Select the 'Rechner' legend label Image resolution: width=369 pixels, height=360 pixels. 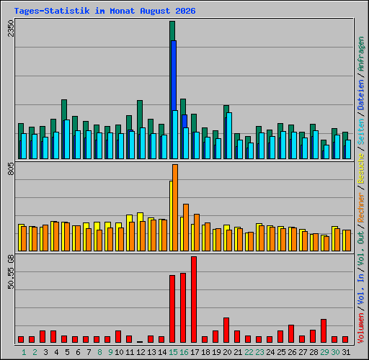pyautogui.click(x=361, y=207)
